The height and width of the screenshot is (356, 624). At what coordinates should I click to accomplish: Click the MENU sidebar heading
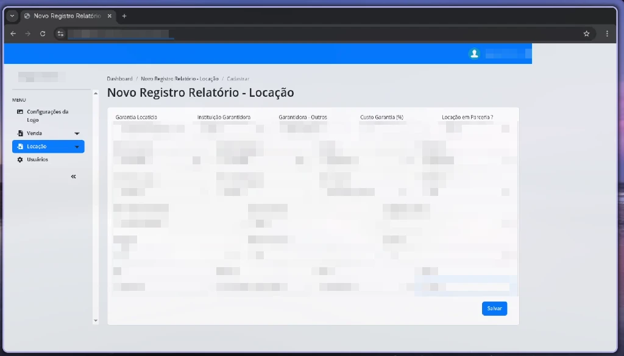19,100
